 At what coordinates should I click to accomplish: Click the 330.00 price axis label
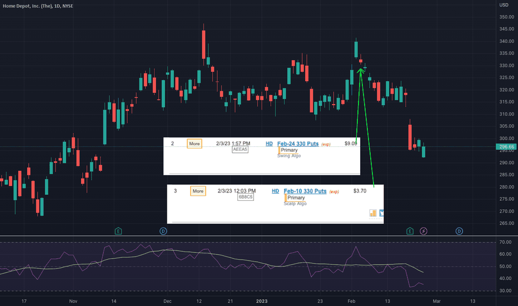pyautogui.click(x=507, y=66)
